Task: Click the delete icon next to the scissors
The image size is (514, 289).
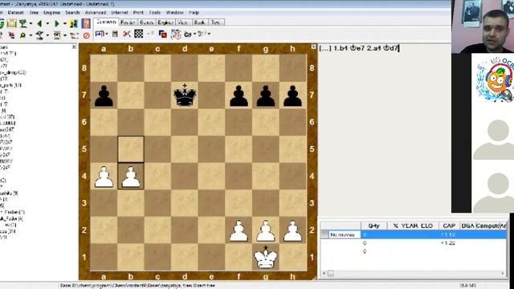Action: [115, 34]
